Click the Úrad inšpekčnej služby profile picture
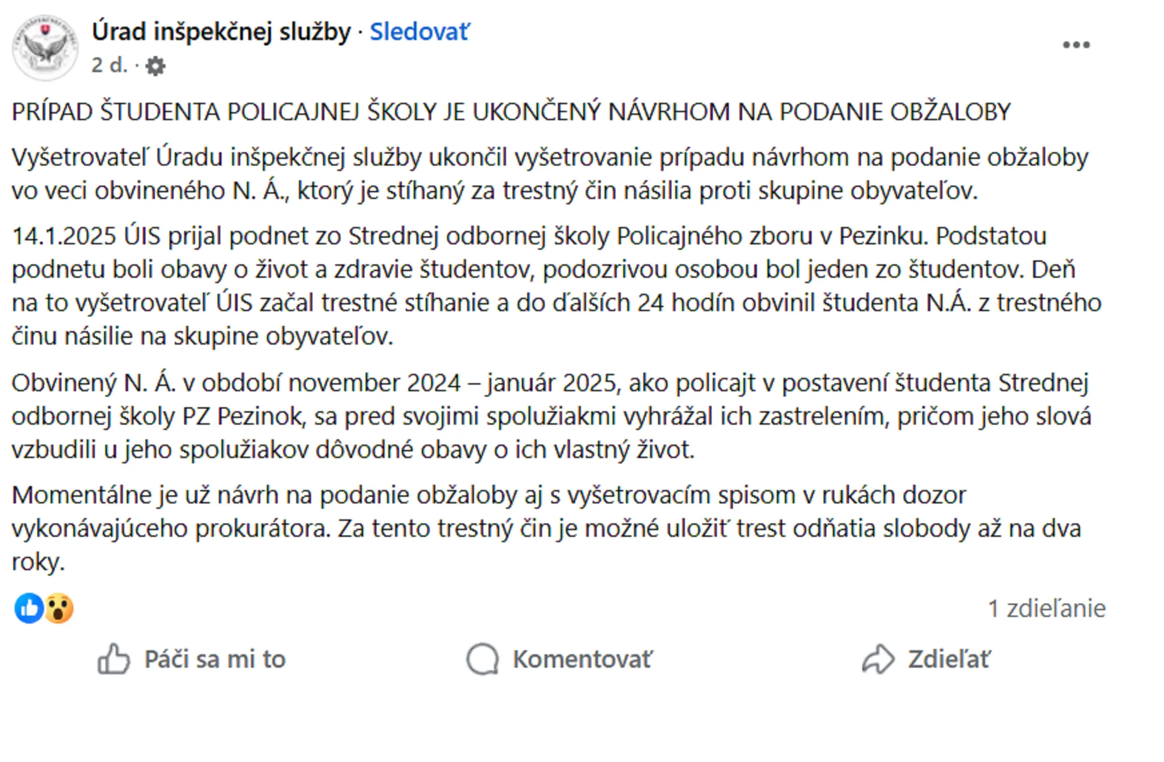Image resolution: width=1164 pixels, height=762 pixels. click(x=45, y=48)
